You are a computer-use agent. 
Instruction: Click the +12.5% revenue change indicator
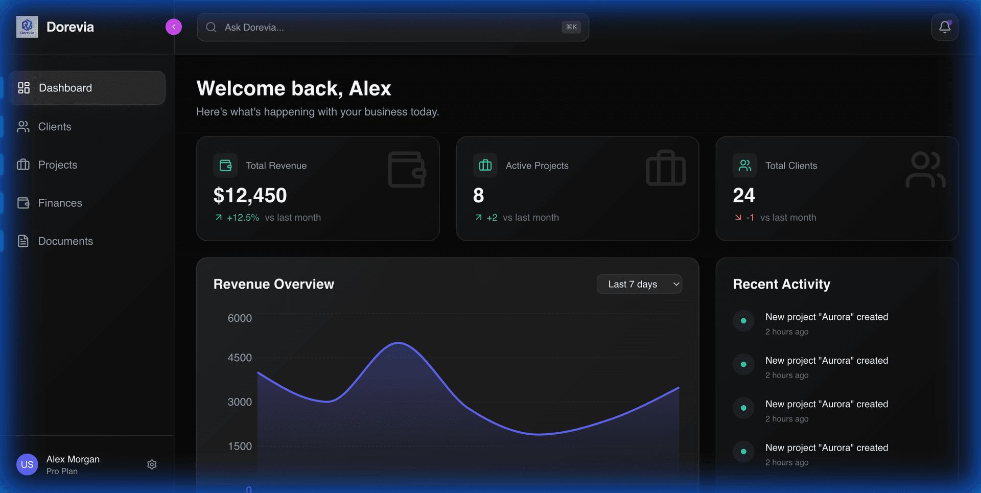243,217
